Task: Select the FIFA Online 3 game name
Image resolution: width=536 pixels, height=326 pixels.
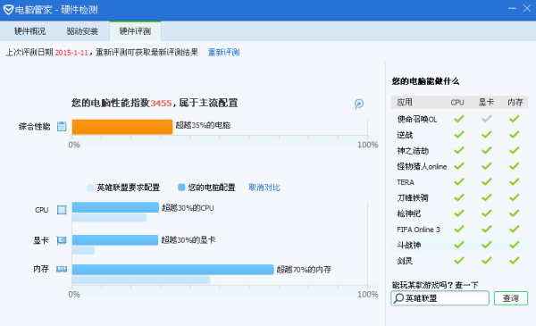Action: pos(418,230)
